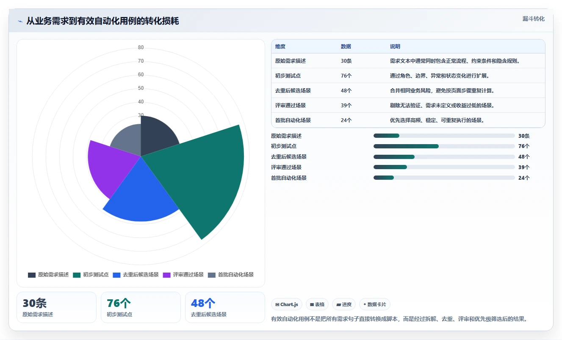Open the 48个 去重后候选场景 data card
This screenshot has height=340, width=562.
pyautogui.click(x=225, y=307)
